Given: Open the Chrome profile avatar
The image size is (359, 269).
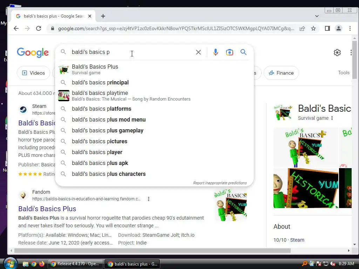Looking at the screenshot, I should 339,28.
